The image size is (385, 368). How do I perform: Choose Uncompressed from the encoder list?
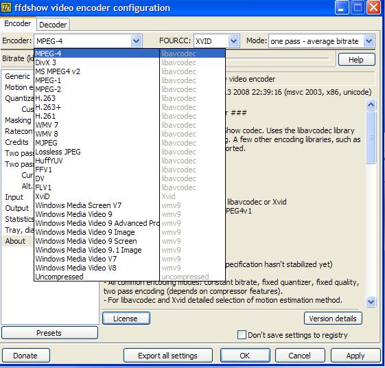click(130, 277)
